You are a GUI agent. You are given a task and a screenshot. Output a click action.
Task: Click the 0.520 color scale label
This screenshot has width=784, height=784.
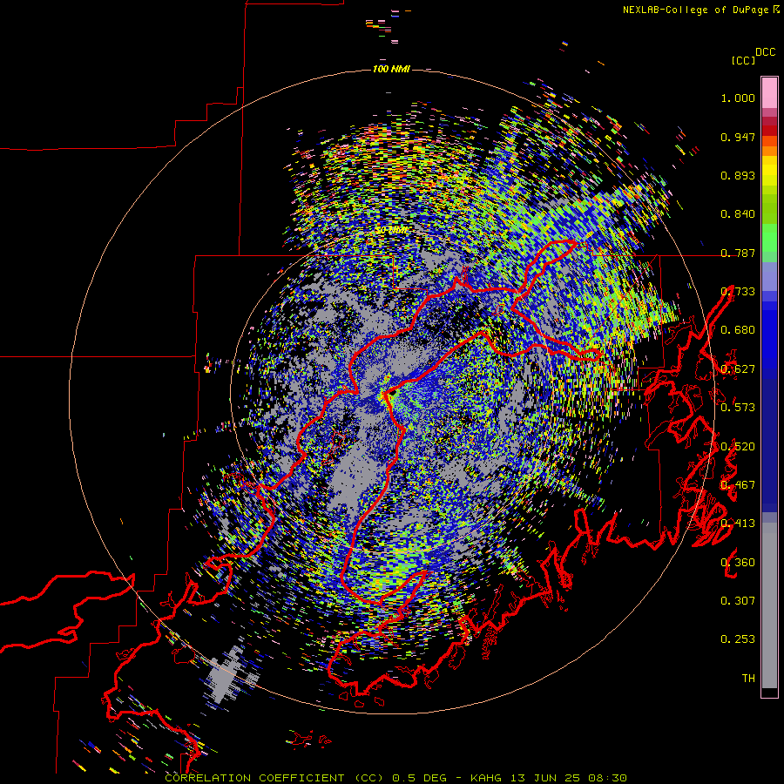tap(738, 447)
